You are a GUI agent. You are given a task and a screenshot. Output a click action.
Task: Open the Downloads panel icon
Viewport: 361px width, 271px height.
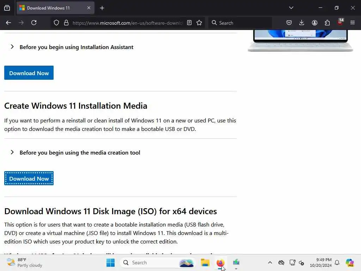(x=302, y=23)
